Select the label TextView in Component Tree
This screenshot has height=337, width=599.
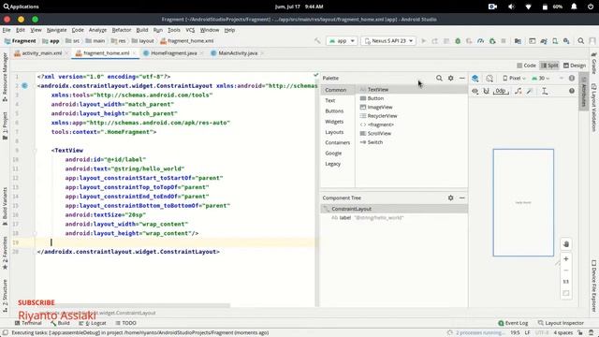tap(394, 218)
